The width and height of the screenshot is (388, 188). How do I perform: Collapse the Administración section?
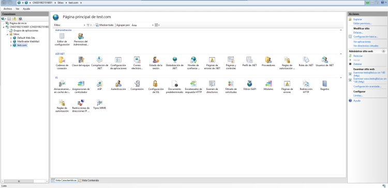(341, 30)
